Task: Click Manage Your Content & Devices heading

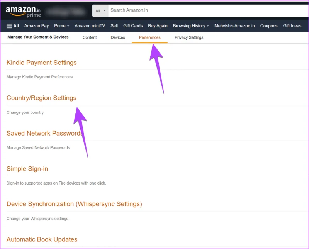Action: [38, 37]
